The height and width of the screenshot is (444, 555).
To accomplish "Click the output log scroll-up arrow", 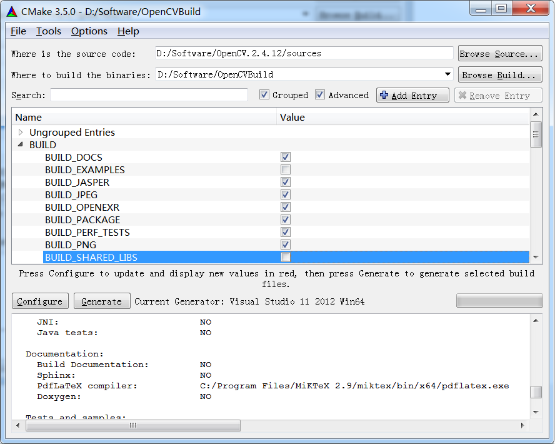I will [536, 320].
